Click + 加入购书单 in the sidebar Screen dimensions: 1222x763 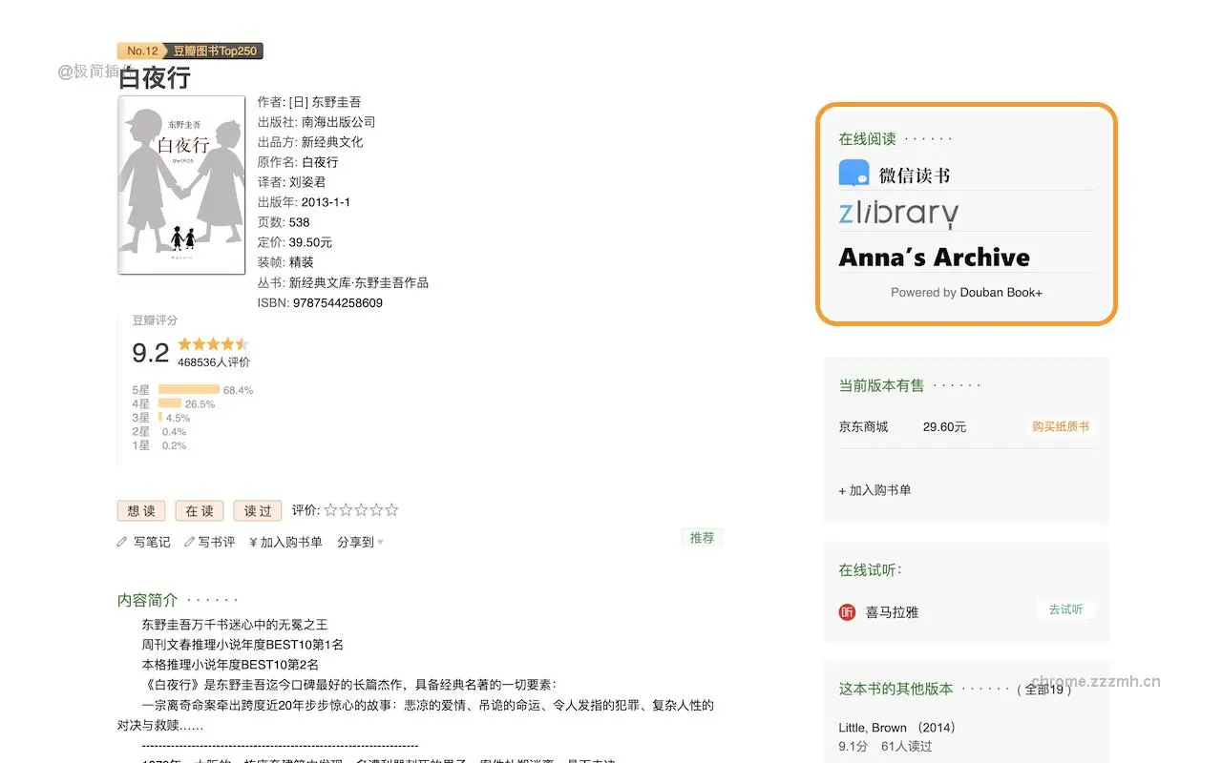tap(874, 490)
